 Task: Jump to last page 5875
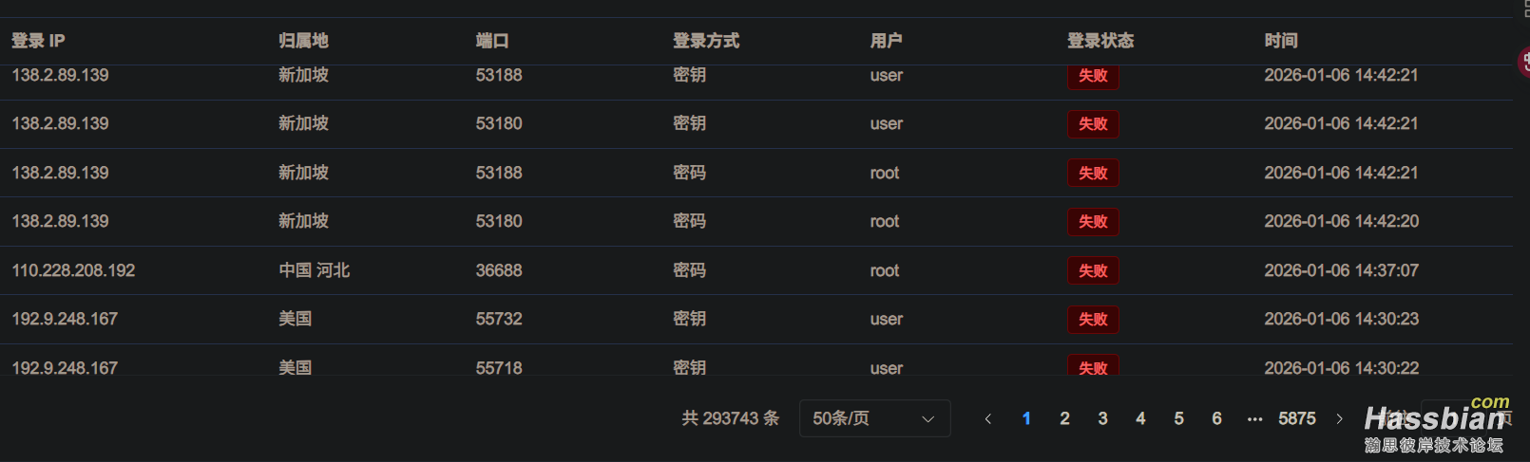click(x=1296, y=418)
